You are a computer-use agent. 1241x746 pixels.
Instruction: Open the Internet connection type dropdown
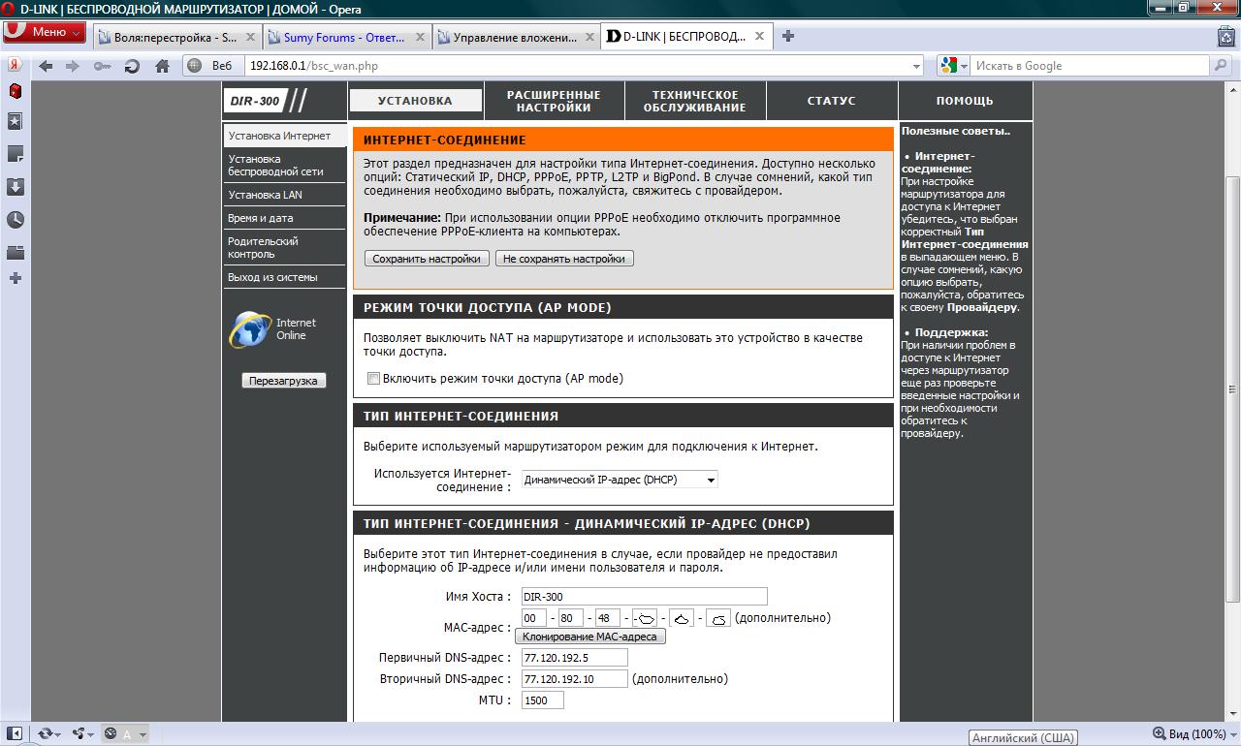tap(619, 480)
